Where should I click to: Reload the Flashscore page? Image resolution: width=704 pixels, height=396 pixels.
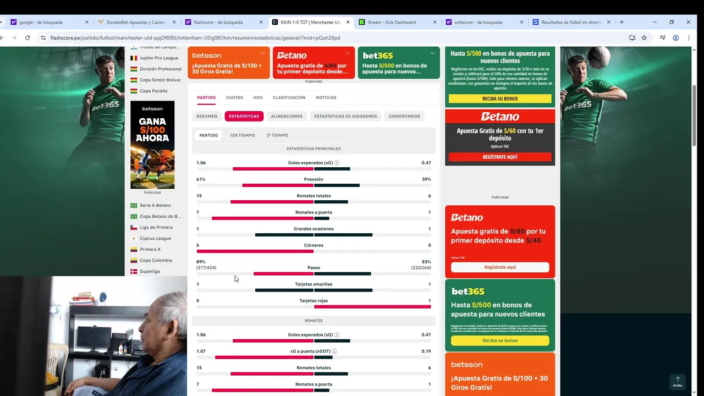point(28,38)
